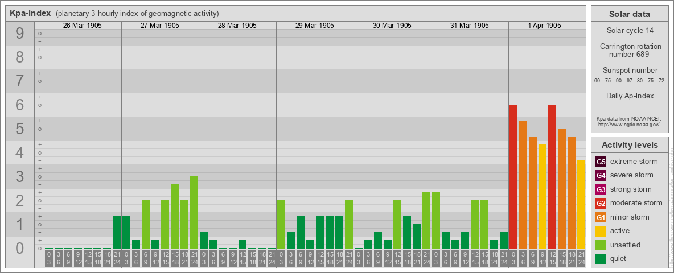
Task: Click the 'moderate storm' legend label
Action: click(x=636, y=203)
